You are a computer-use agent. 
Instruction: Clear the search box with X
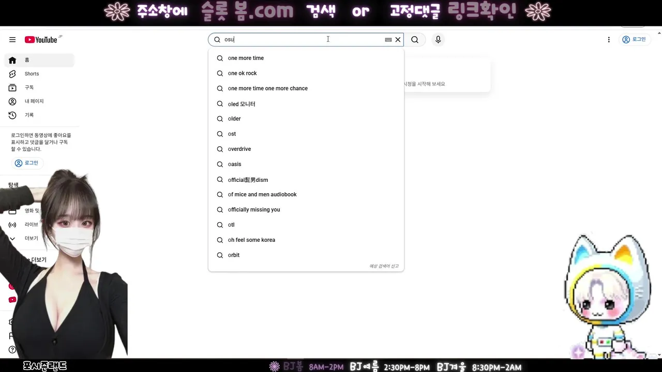pyautogui.click(x=398, y=40)
